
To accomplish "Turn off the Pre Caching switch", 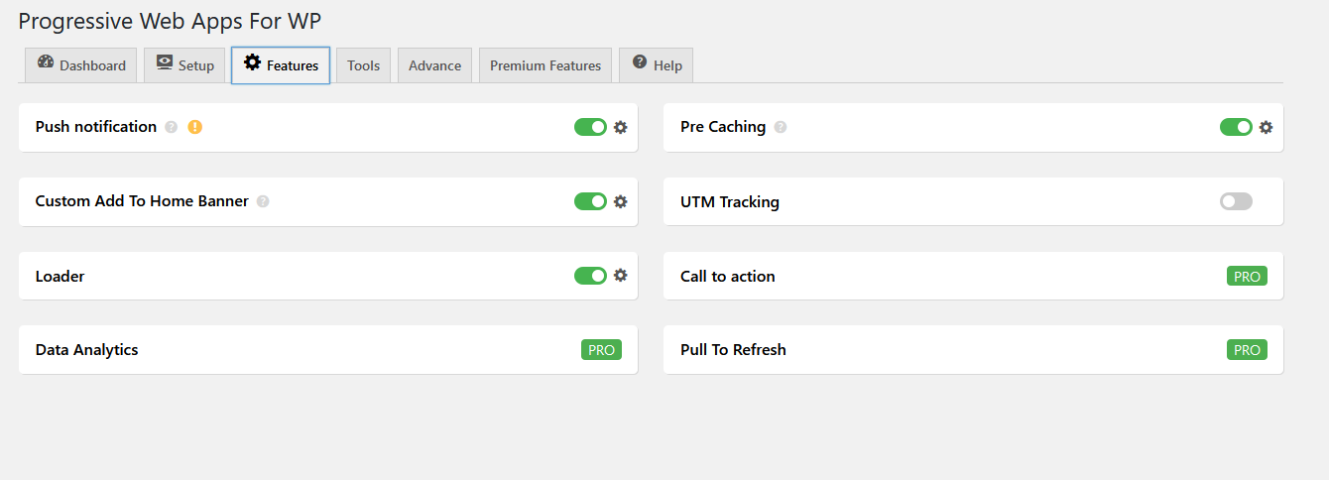I will tap(1236, 127).
